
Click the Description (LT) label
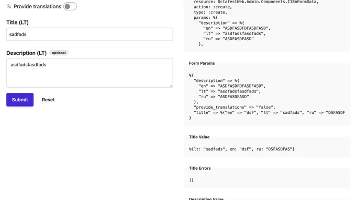(26, 53)
